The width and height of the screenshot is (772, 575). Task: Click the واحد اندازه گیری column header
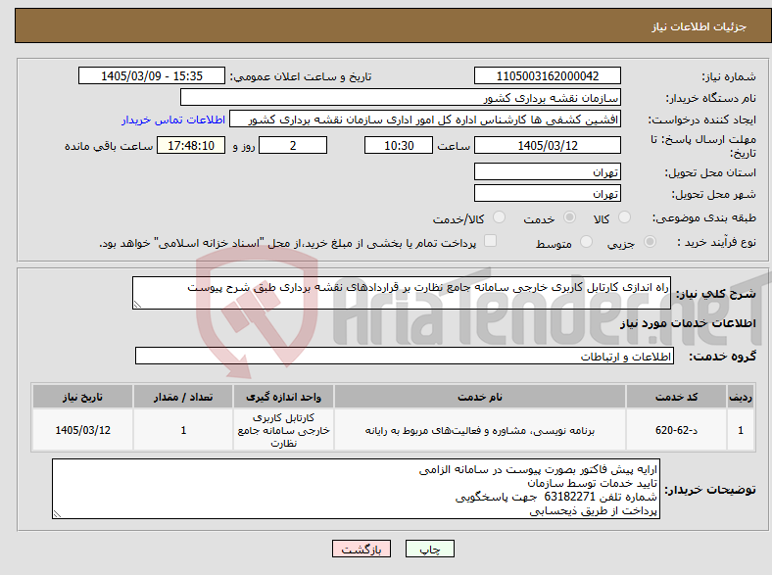283,397
